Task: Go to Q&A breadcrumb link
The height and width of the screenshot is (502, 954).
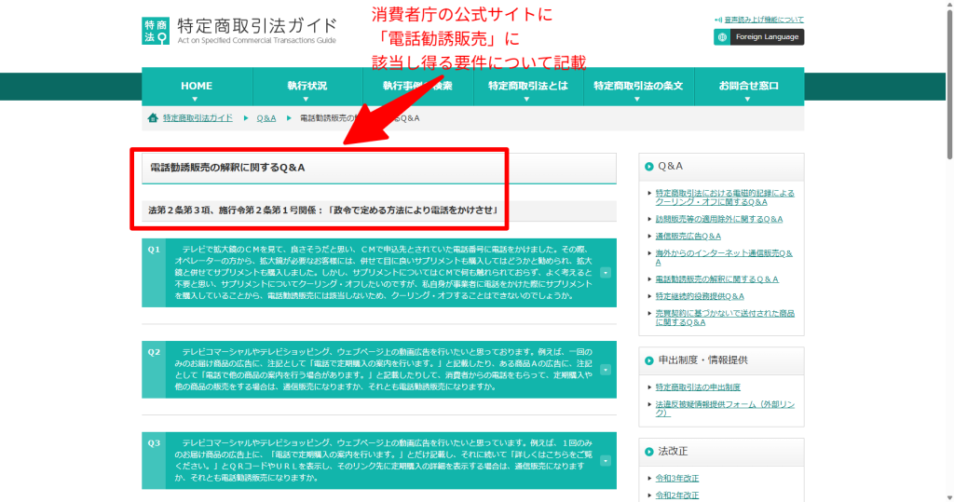Action: 266,118
